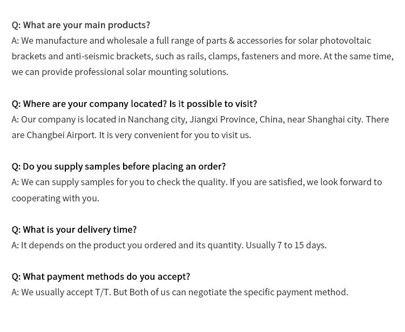Click 'What is your delivery time?' heading
The width and height of the screenshot is (405, 332).
click(x=74, y=229)
